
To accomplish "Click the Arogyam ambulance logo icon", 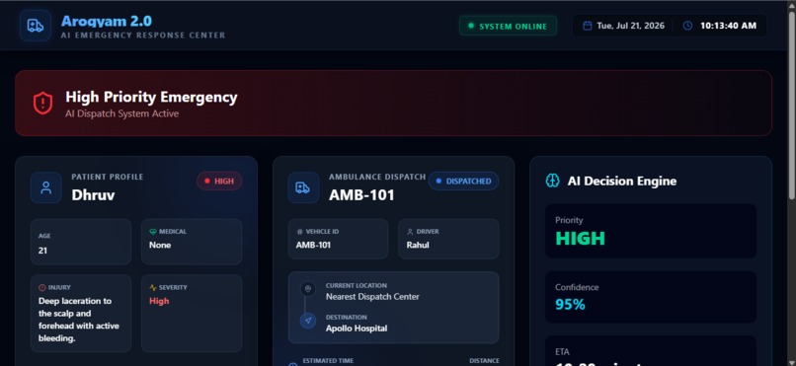I will [36, 26].
